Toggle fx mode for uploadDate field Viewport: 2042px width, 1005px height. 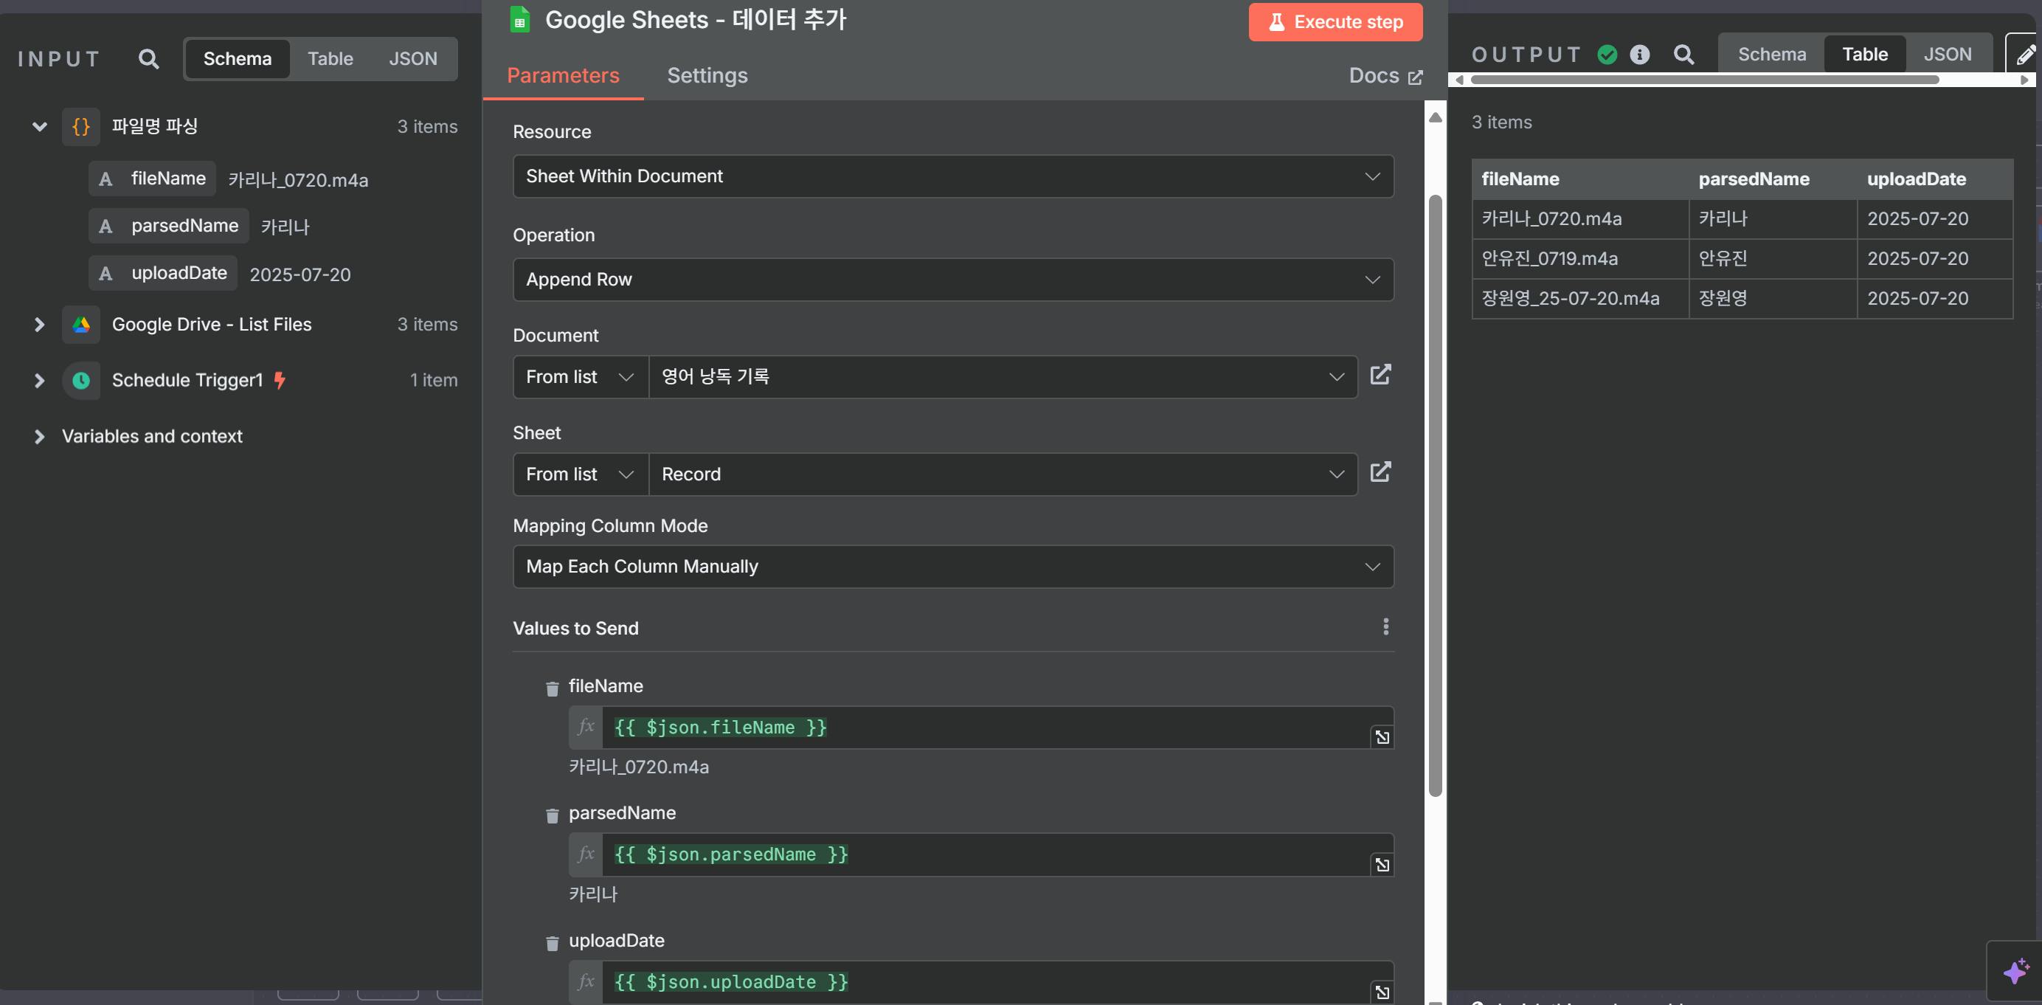(x=586, y=982)
